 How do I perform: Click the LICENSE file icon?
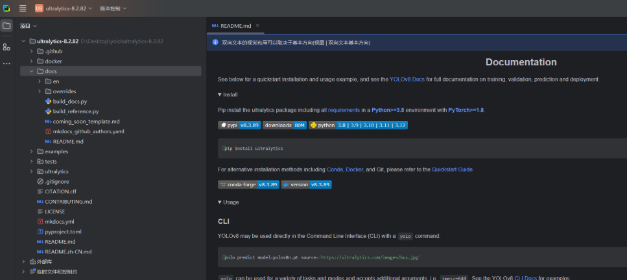40,211
